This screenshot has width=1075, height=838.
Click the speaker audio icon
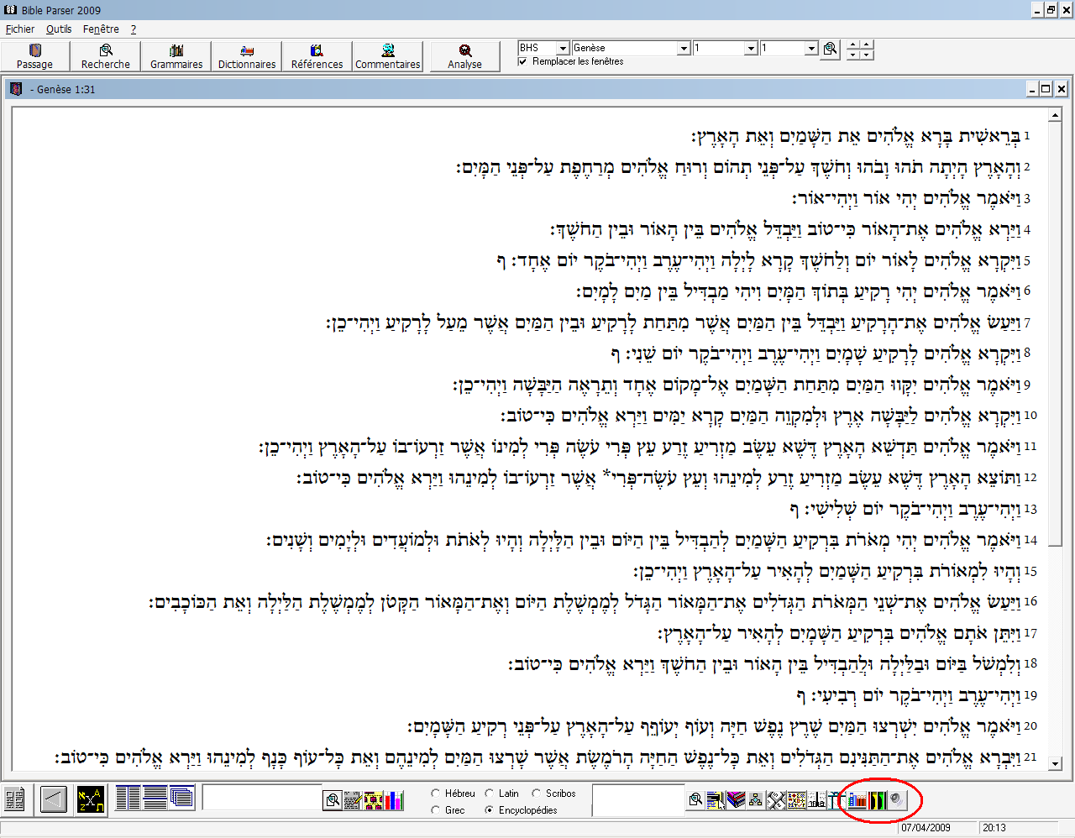coord(898,800)
